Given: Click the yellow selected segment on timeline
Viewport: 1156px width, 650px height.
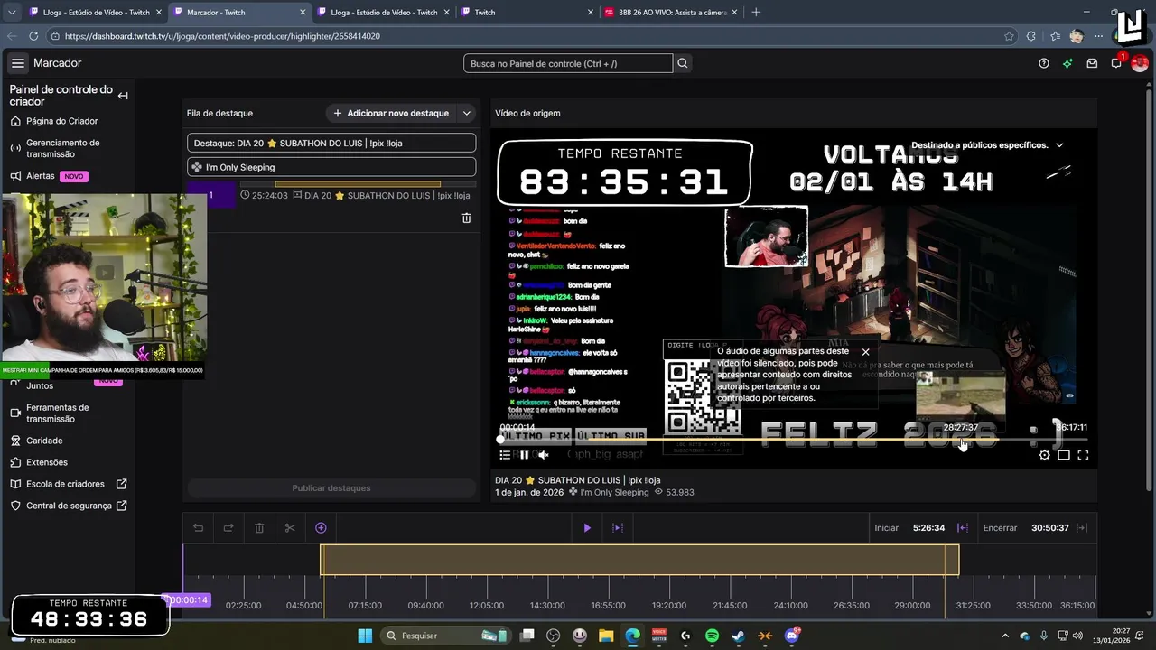Looking at the screenshot, I should 639,560.
